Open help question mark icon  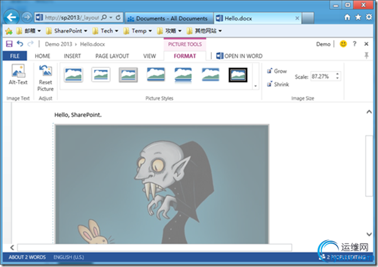tap(355, 44)
